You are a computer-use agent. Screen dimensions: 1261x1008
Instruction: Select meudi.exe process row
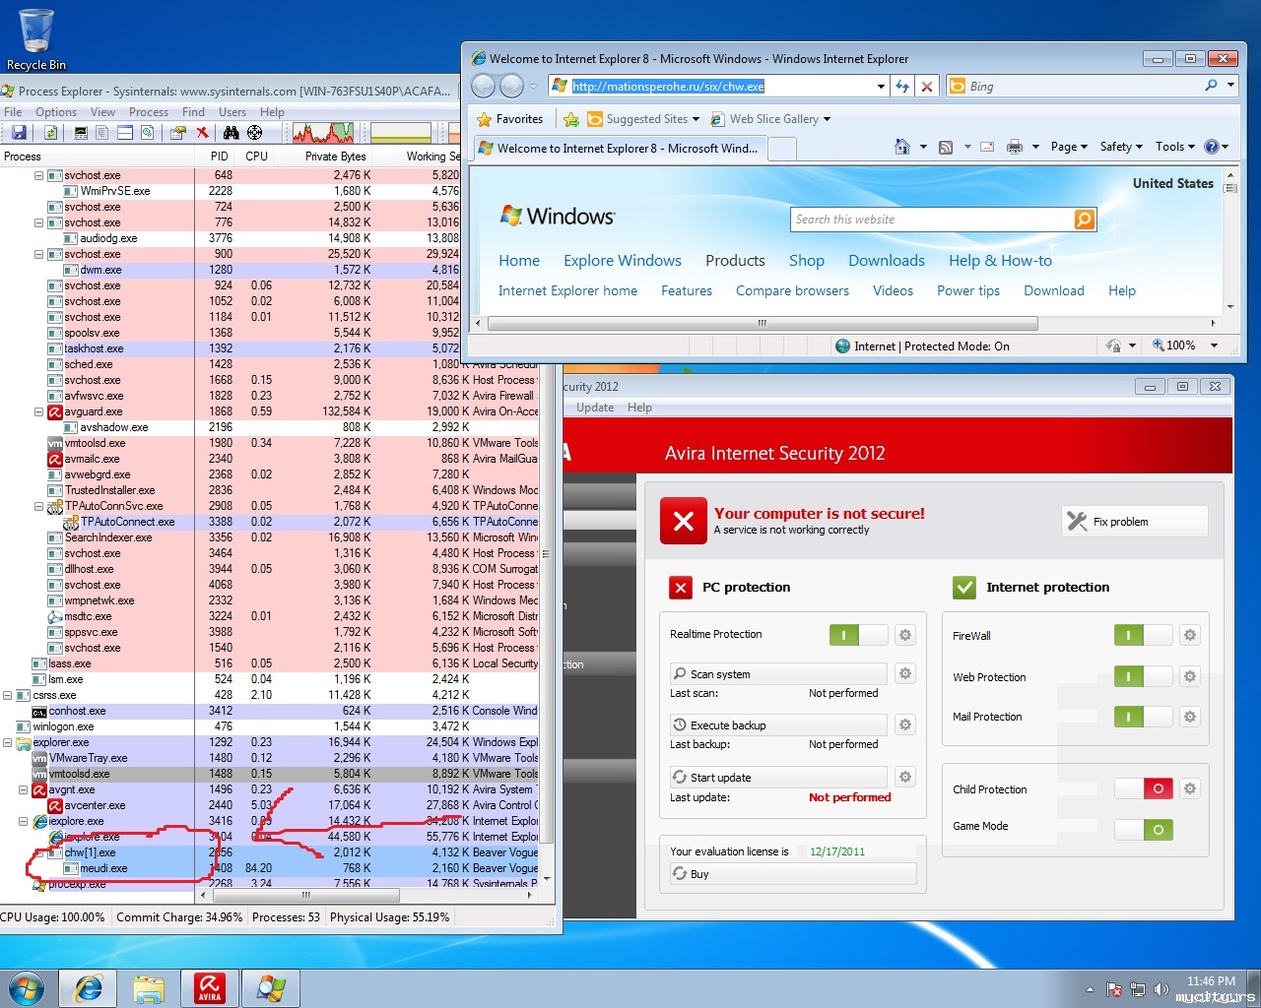click(x=271, y=868)
